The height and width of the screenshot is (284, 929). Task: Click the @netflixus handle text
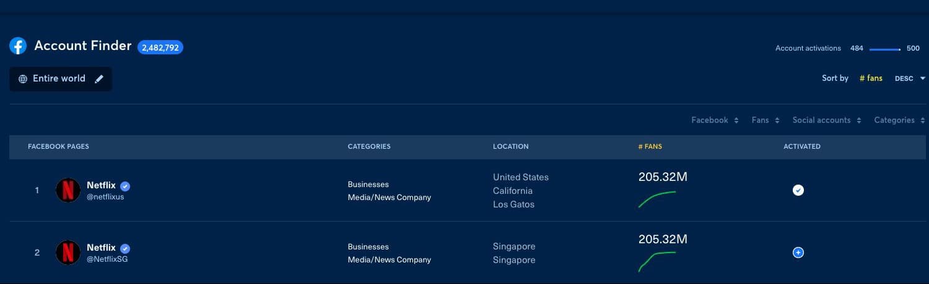click(x=105, y=197)
